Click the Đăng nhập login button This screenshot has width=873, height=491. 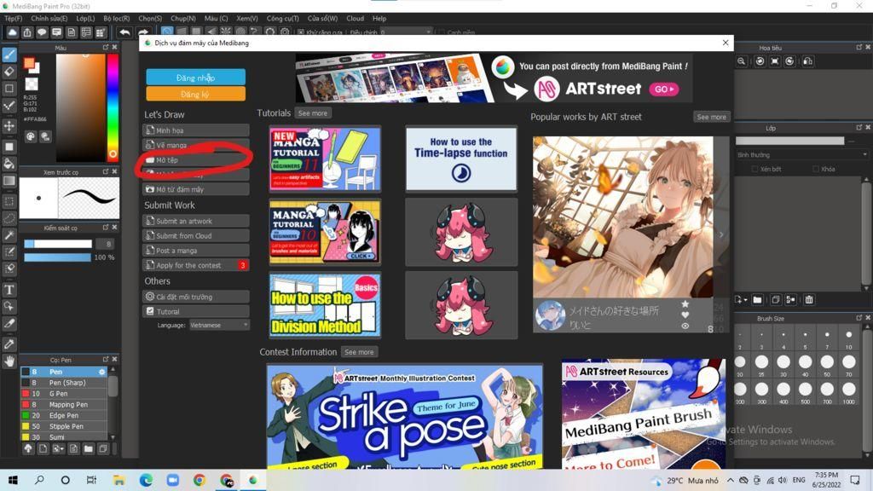click(x=195, y=78)
